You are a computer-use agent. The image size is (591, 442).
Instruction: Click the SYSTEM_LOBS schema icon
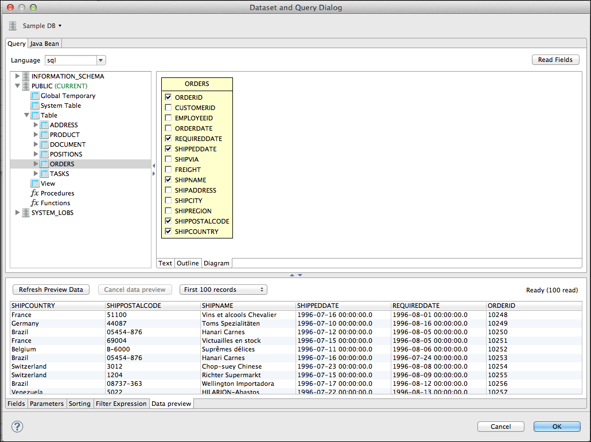[26, 213]
